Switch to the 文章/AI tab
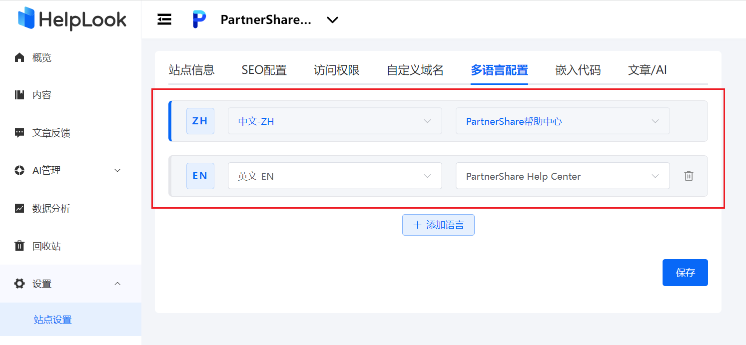The image size is (746, 345). click(x=648, y=70)
